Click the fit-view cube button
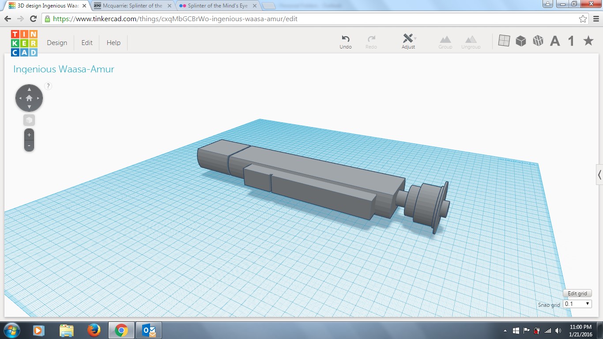 coord(29,121)
